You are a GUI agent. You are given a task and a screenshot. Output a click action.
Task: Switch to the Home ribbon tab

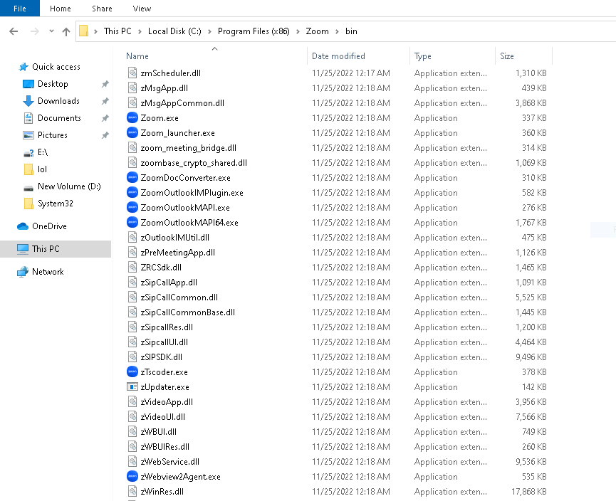(60, 9)
